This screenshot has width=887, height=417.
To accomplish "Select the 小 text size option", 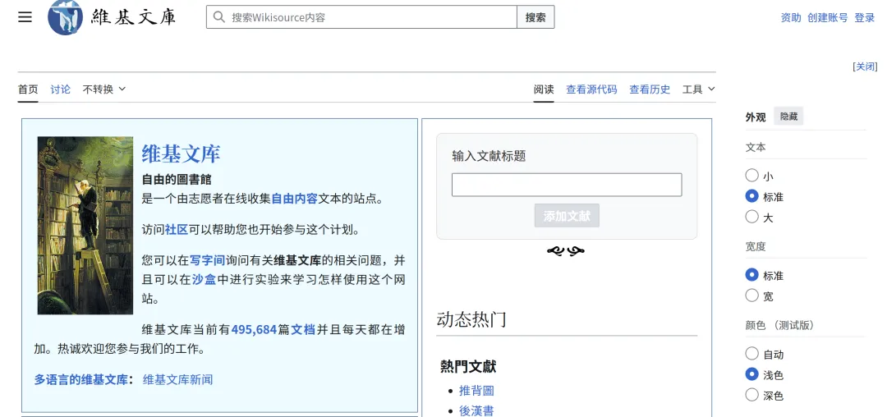I will 751,176.
